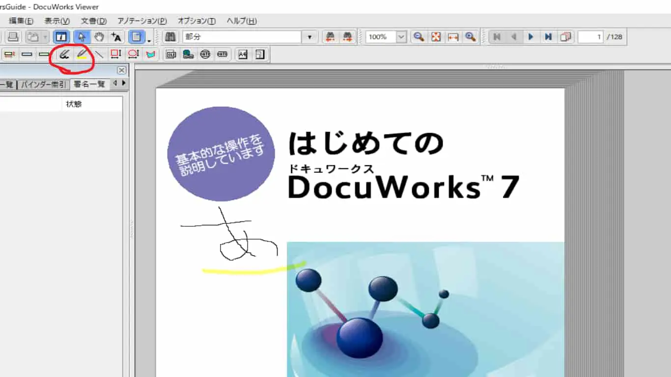This screenshot has height=377, width=671.
Task: Select the freehand pen annotation tool
Action: [x=63, y=54]
